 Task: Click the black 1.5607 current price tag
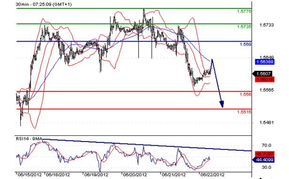[x=263, y=74]
